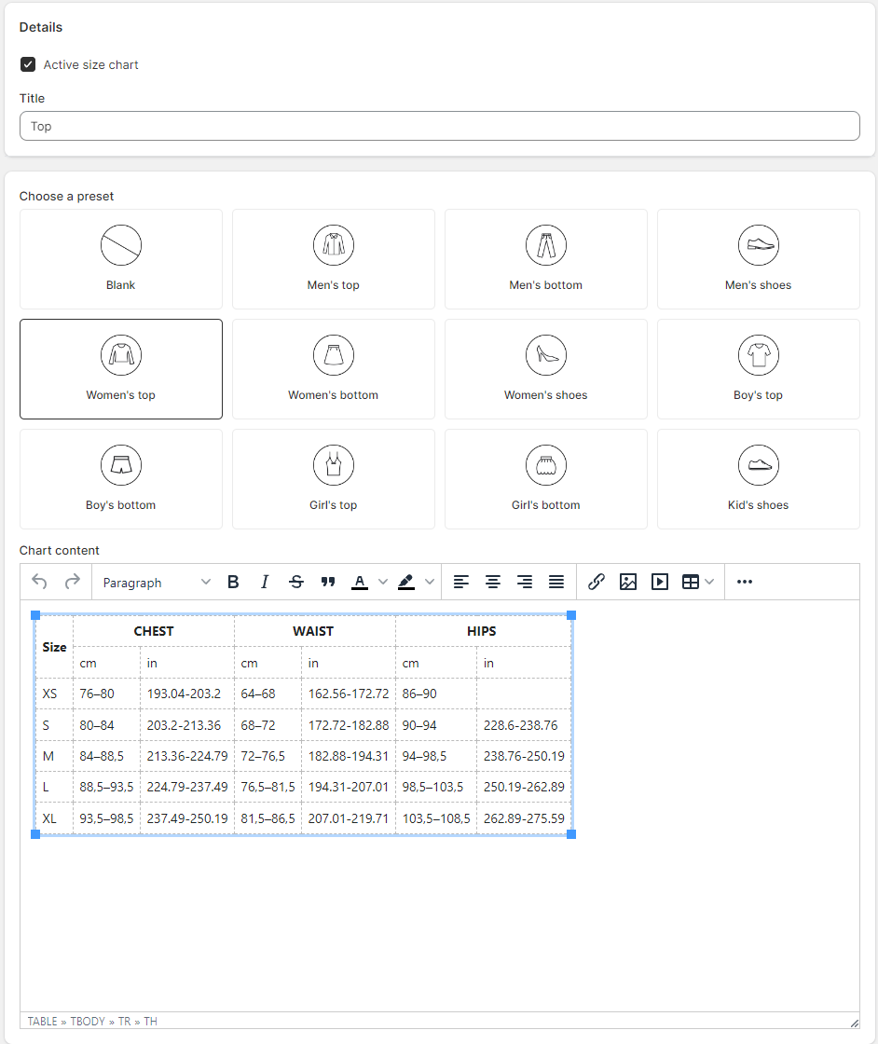Open the Paragraph style dropdown

[x=157, y=583]
